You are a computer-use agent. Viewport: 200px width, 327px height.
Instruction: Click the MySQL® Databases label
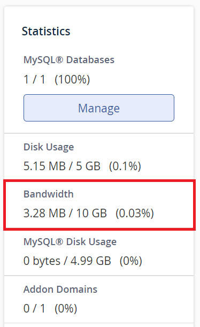[x=69, y=60]
